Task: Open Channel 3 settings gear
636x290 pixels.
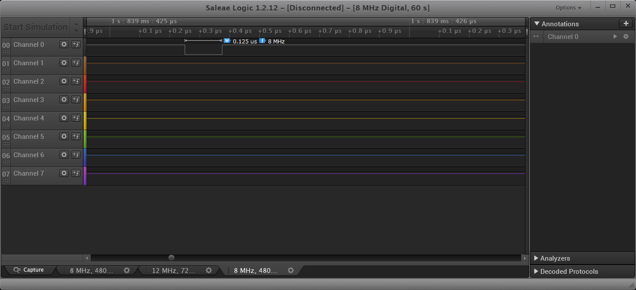Action: pyautogui.click(x=64, y=99)
